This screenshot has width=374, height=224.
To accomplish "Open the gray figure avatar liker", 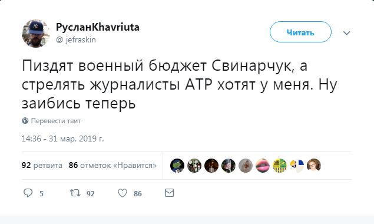I will [246, 166].
